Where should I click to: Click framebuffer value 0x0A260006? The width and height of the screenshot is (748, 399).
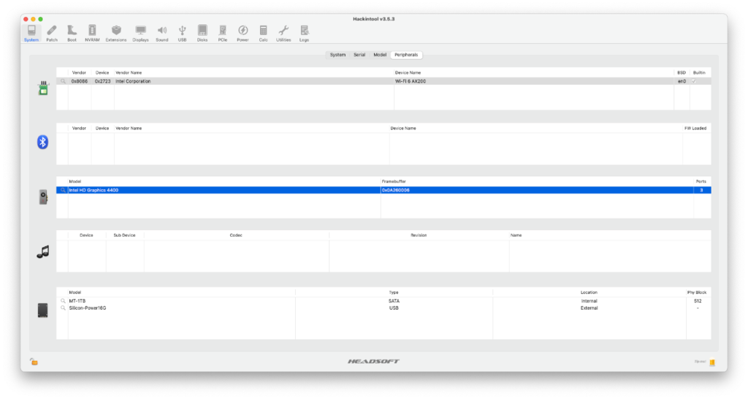(396, 191)
